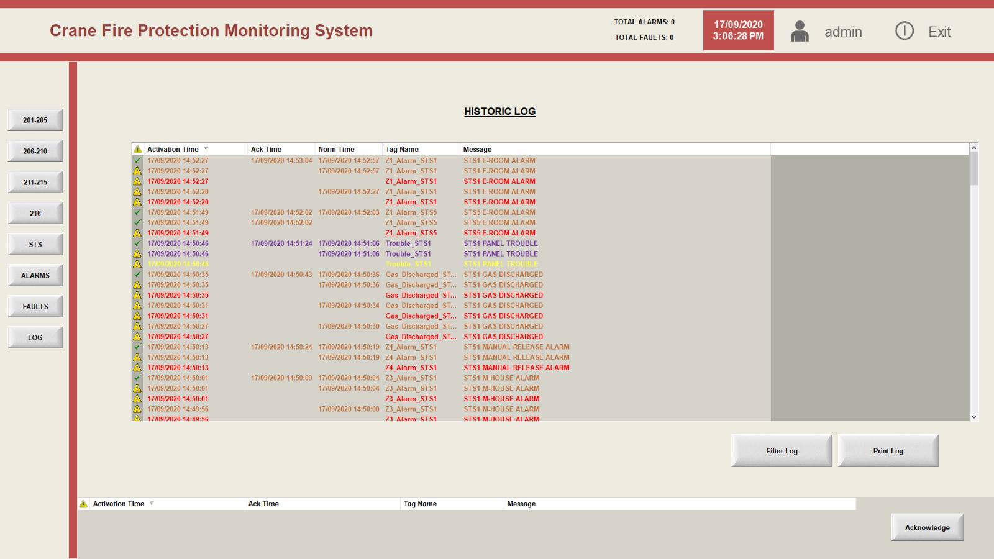Image resolution: width=994 pixels, height=559 pixels.
Task: Open the 206-210 crane group page
Action: (x=35, y=151)
